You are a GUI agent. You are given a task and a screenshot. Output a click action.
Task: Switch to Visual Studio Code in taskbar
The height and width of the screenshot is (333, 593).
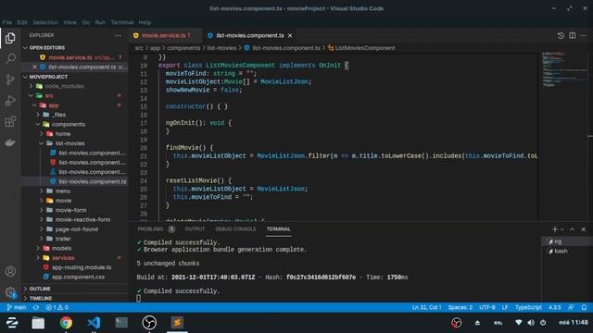(94, 323)
